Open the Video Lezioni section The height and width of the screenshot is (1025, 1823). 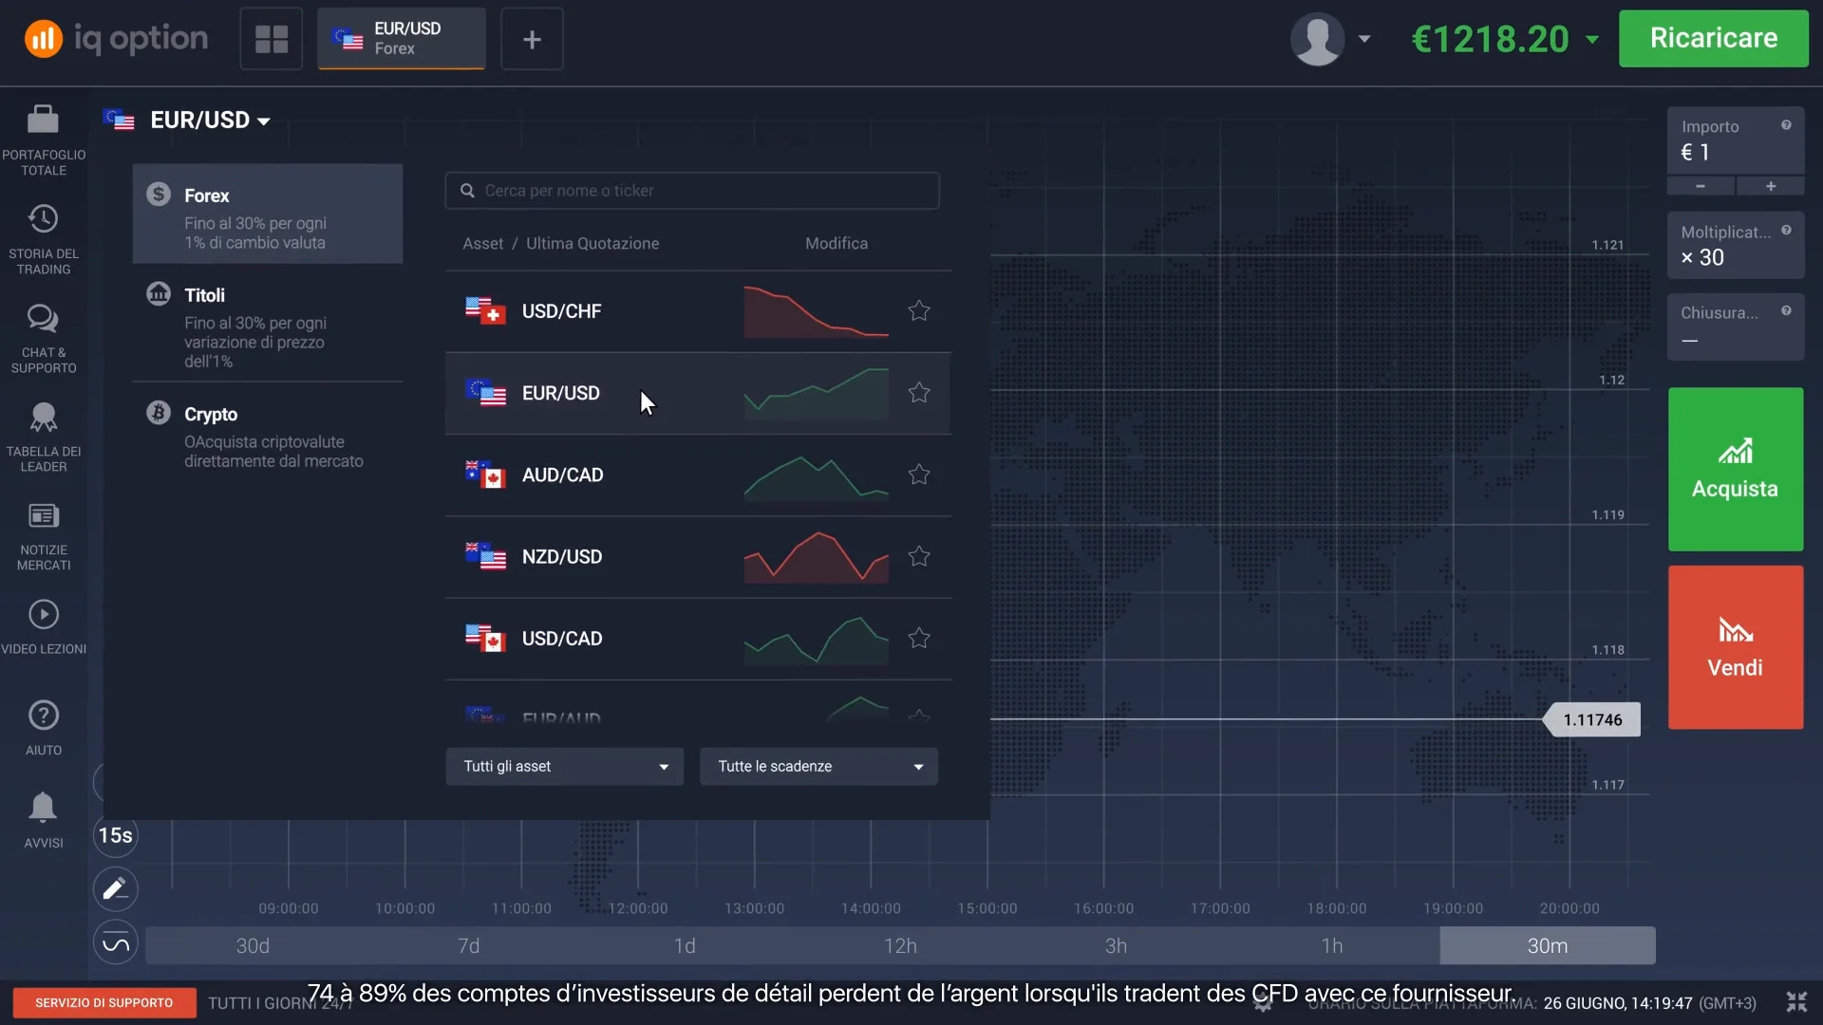pos(43,626)
